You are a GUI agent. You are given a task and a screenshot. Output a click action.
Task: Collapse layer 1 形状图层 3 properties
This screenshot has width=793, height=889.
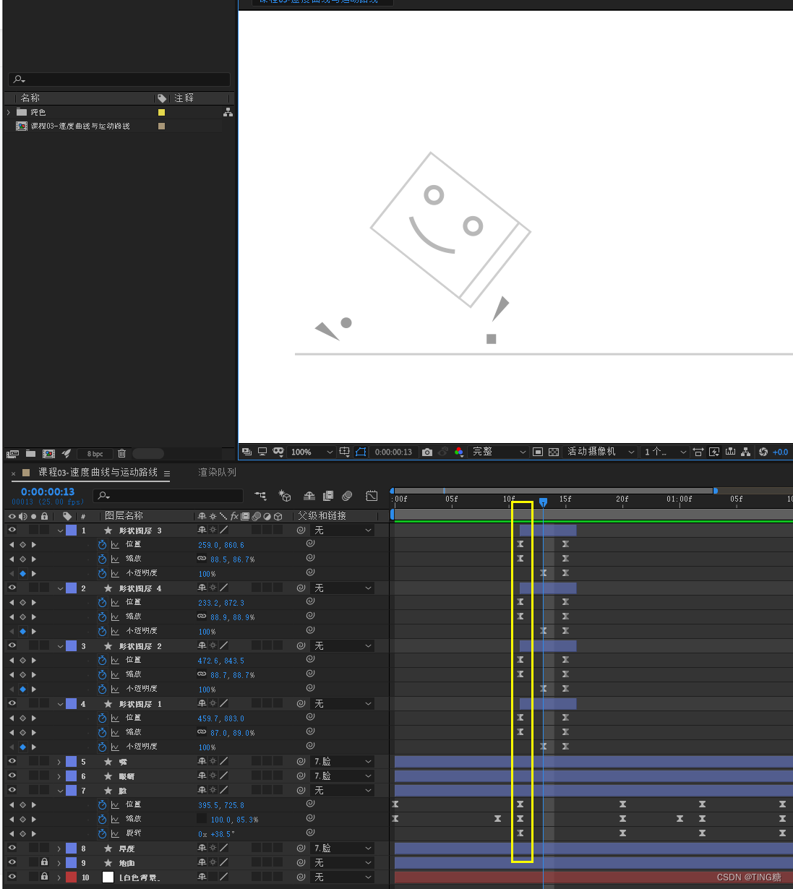[60, 531]
